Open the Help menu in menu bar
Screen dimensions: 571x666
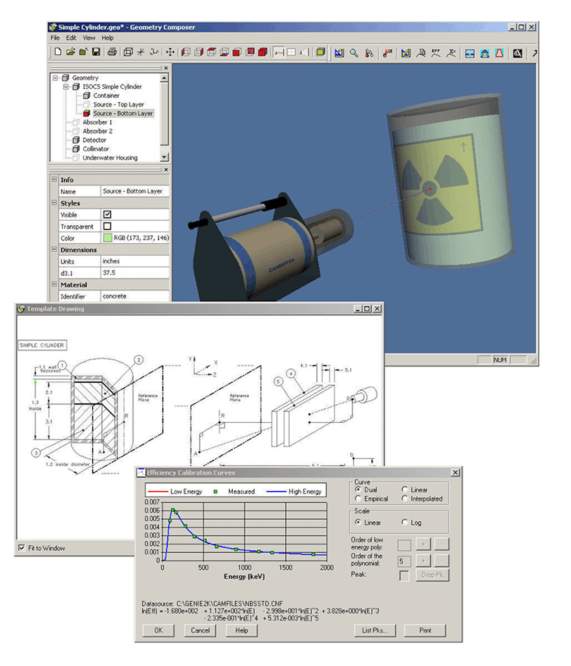[108, 38]
